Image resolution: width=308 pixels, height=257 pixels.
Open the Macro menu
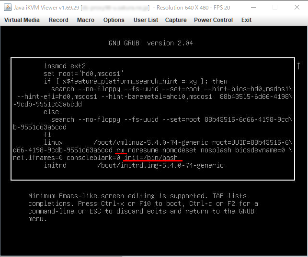click(x=86, y=20)
